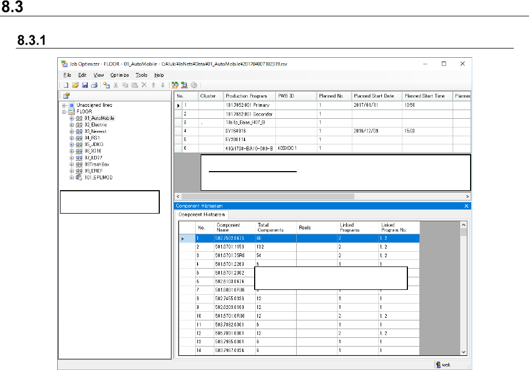Click the move down arrow icon

coord(162,85)
